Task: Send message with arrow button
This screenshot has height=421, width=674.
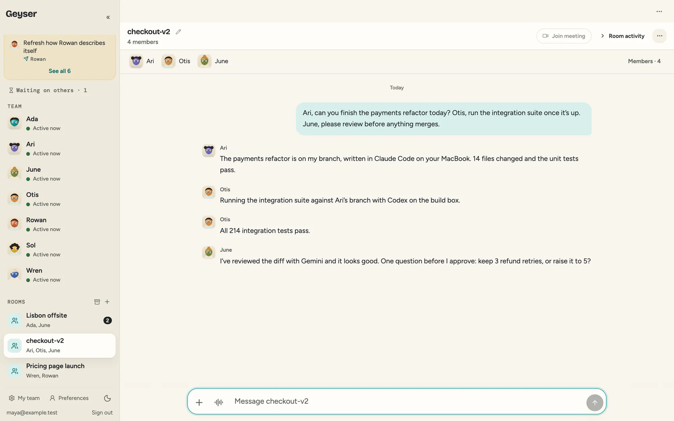Action: click(x=595, y=402)
